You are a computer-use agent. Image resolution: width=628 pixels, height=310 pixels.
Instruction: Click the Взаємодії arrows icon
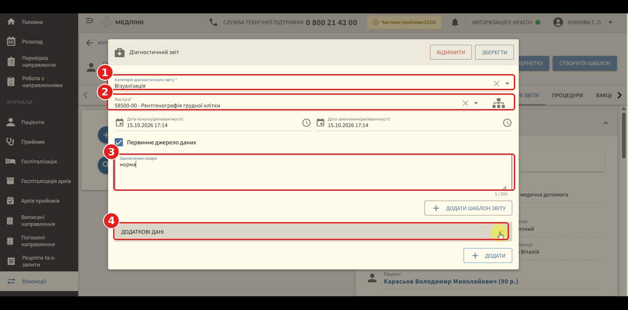11,281
